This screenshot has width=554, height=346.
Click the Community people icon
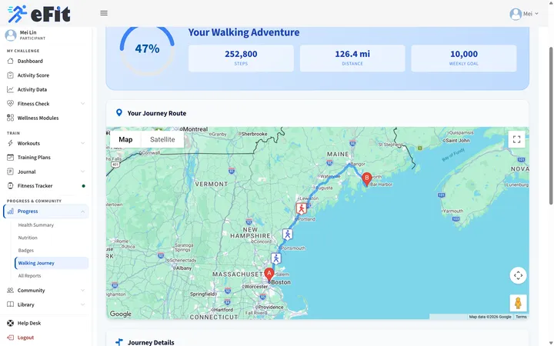pyautogui.click(x=10, y=290)
